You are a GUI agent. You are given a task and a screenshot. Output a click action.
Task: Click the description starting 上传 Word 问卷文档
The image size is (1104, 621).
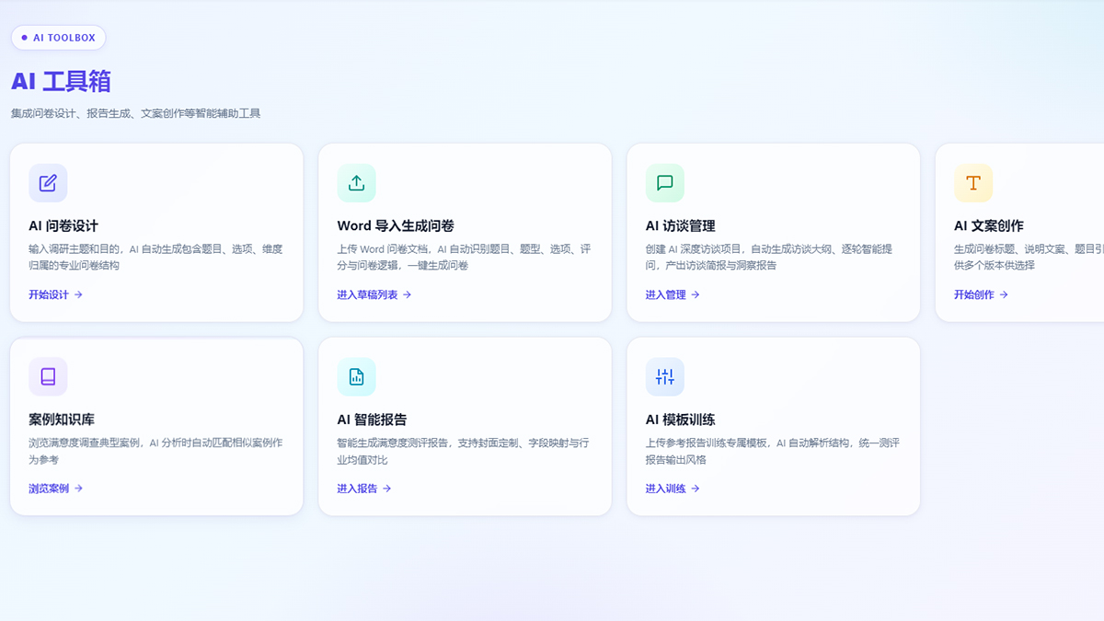coord(465,257)
